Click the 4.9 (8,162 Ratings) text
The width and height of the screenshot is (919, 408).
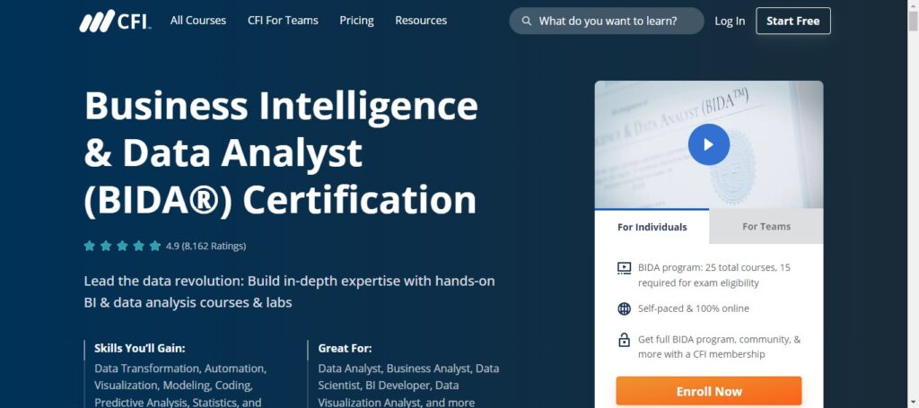206,246
